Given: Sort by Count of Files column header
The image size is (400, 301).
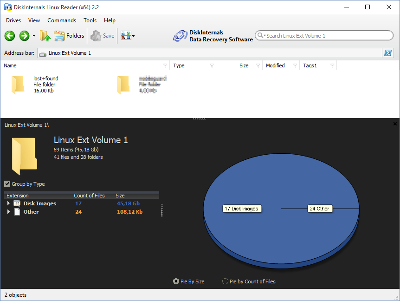Looking at the screenshot, I should tap(89, 196).
